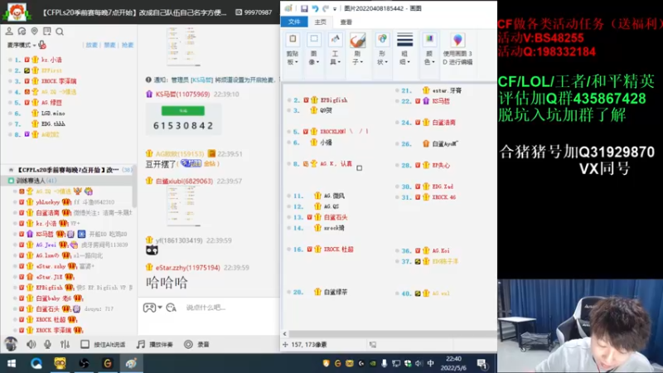Click the user avatar in YY bottom bar
Image resolution: width=663 pixels, height=373 pixels.
(11, 344)
